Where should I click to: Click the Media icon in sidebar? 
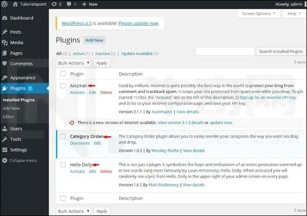click(5, 42)
